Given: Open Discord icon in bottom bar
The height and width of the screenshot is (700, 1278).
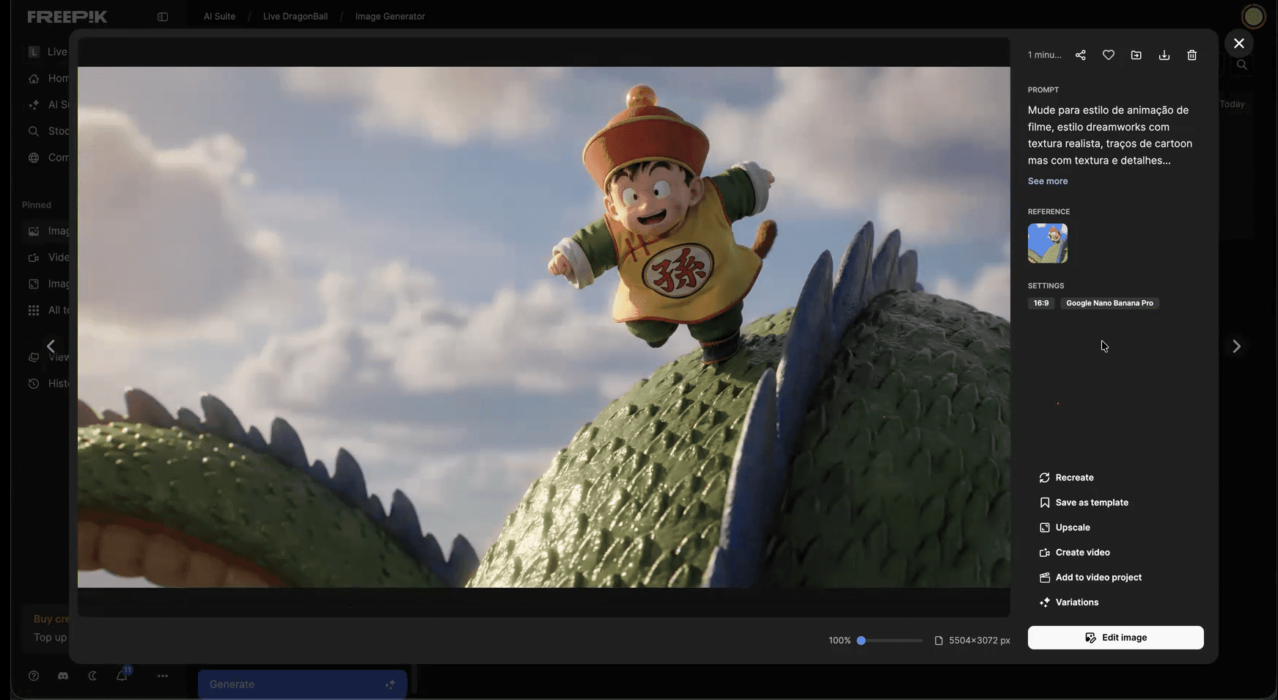Looking at the screenshot, I should [x=63, y=676].
